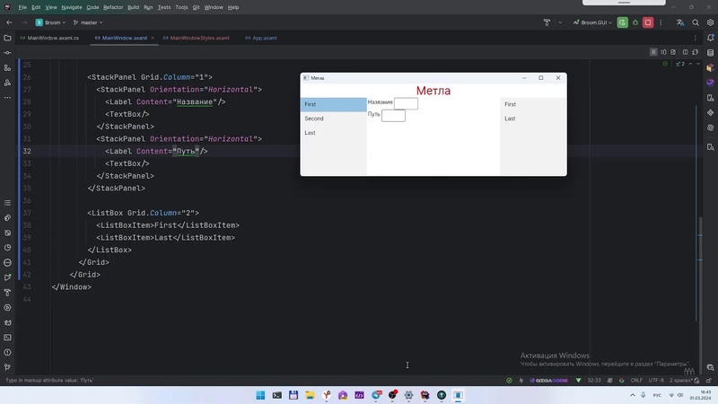718x404 pixels.
Task: Open the Run tool window icon on the left sidebar
Action: pyautogui.click(x=7, y=277)
